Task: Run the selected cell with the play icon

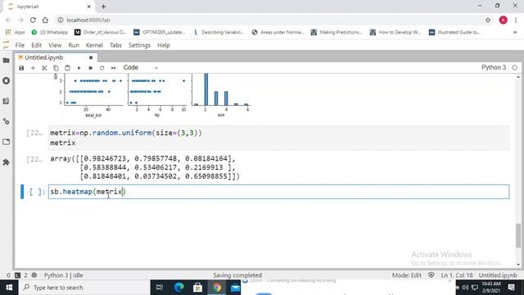Action: 79,68
